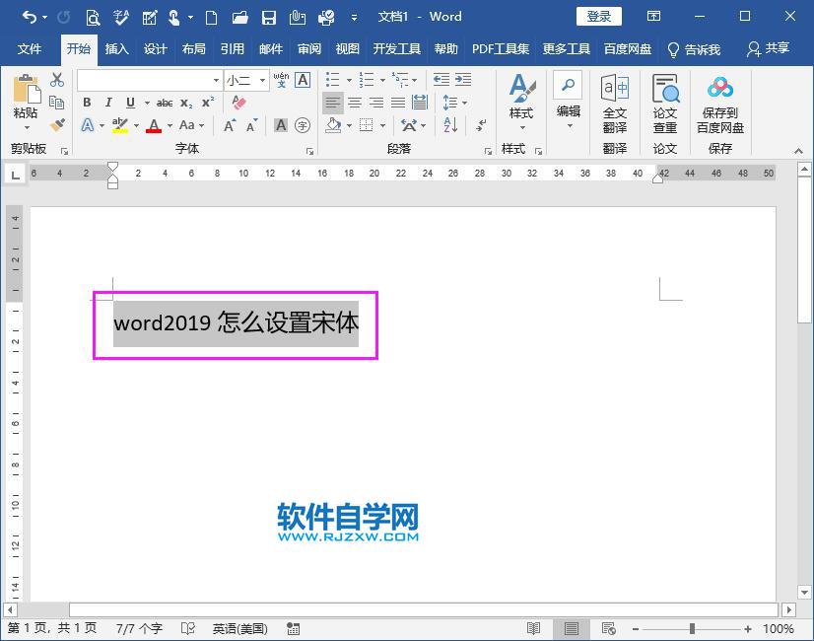The height and width of the screenshot is (641, 814).
Task: Apply italic formatting
Action: point(109,101)
